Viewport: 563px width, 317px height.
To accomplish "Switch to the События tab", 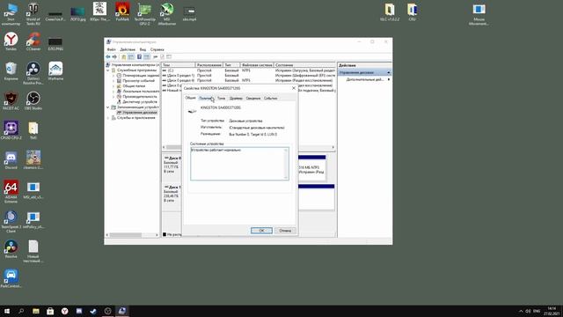I will point(270,98).
